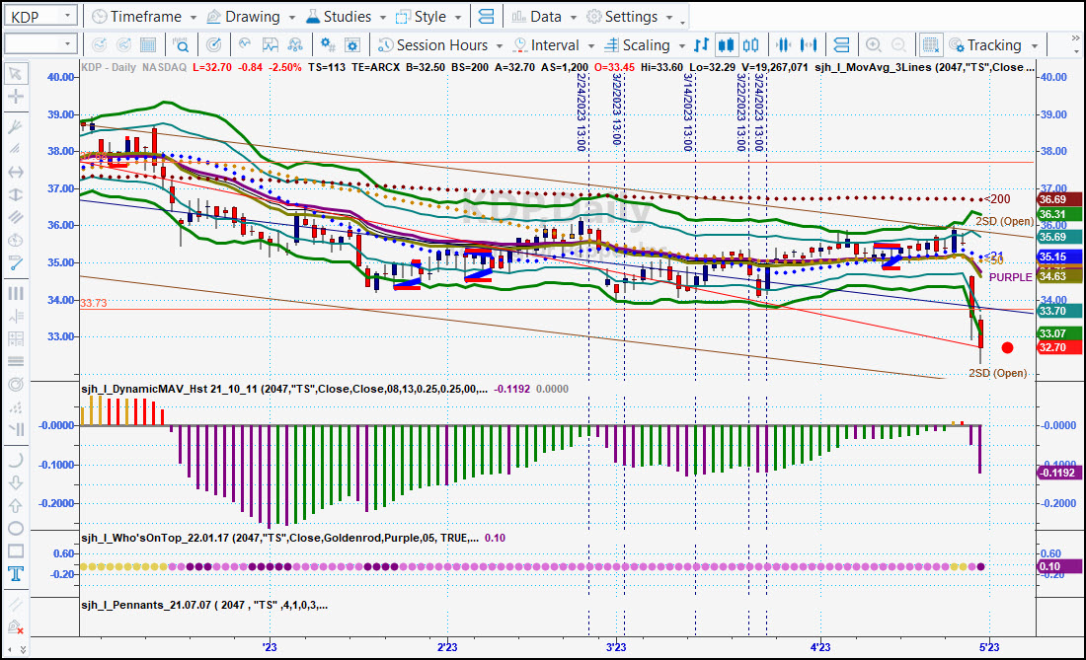Viewport: 1086px width, 660px height.
Task: Click the settings gear with hash icon
Action: [x=328, y=45]
